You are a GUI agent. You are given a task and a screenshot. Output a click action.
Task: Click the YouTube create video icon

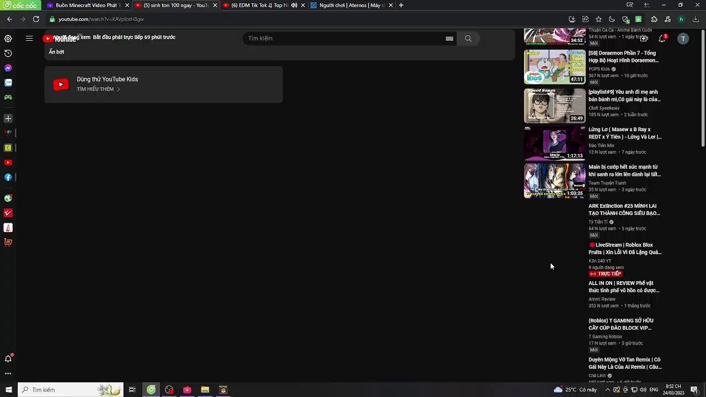pyautogui.click(x=644, y=38)
